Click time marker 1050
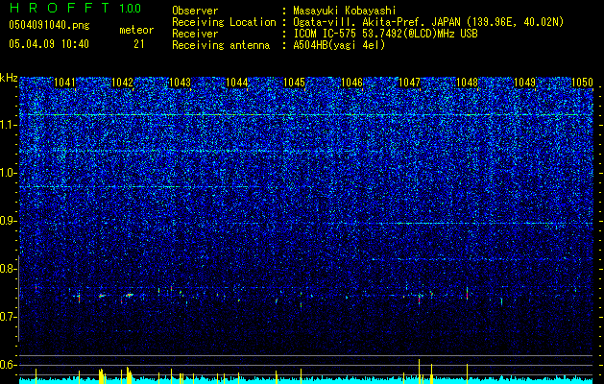604x384 pixels. coord(582,83)
